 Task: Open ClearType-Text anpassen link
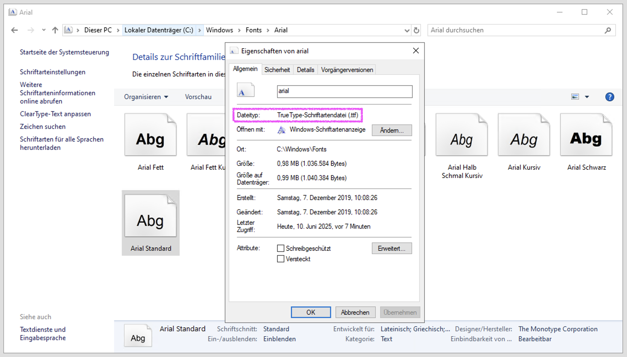point(55,114)
